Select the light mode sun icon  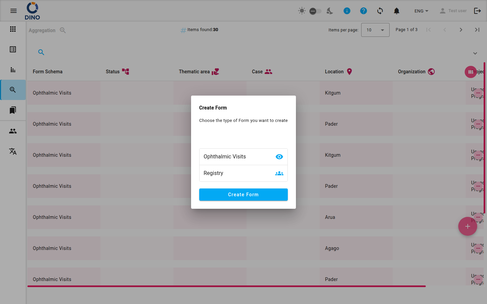[x=302, y=11]
